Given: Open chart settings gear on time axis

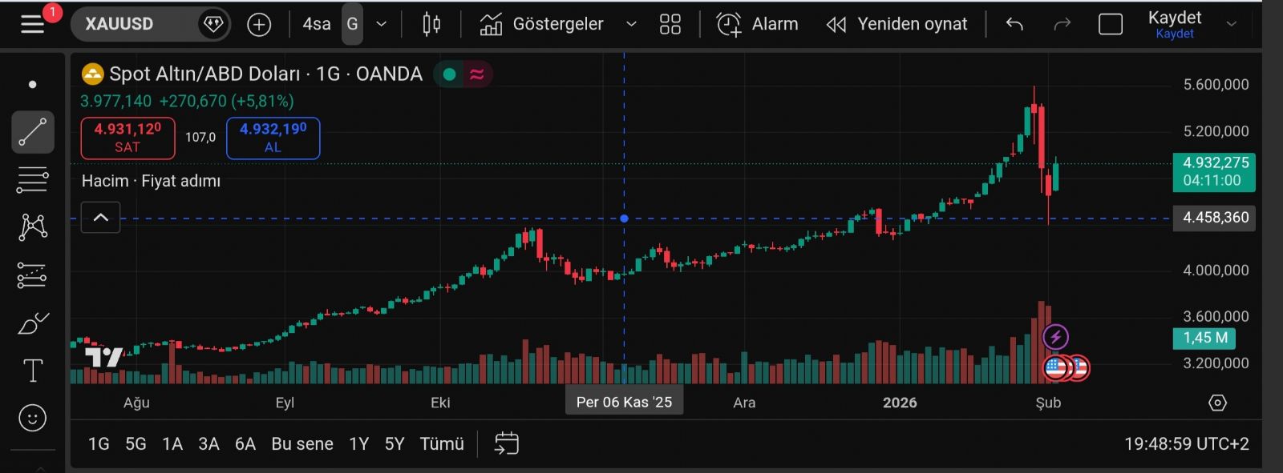Looking at the screenshot, I should 1217,403.
